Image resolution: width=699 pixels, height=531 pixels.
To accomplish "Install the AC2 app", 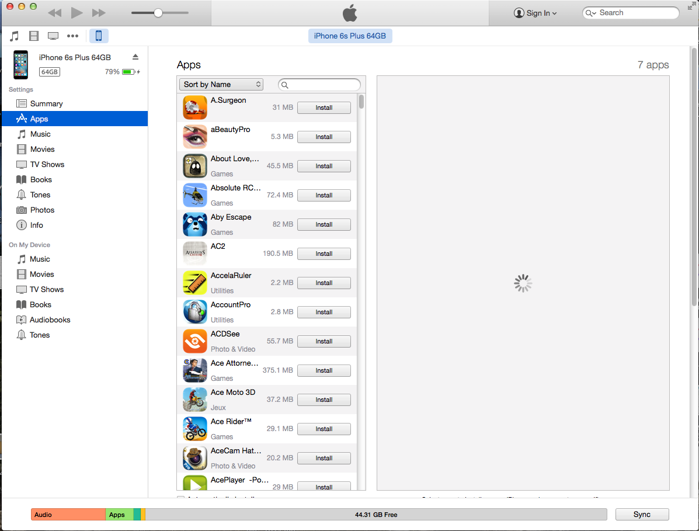I will pos(324,254).
